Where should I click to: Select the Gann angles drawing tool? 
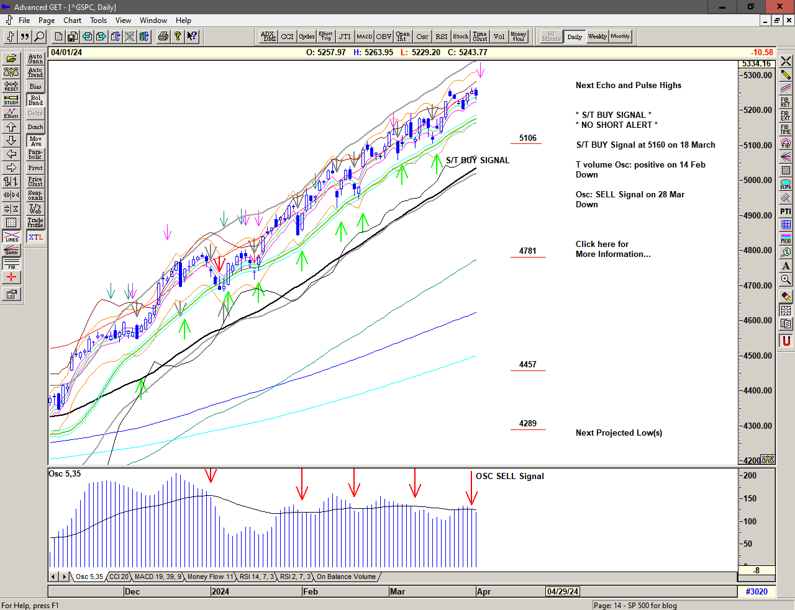pos(11,250)
